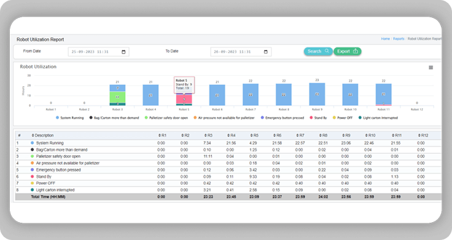The height and width of the screenshot is (240, 452).
Task: Select the System Running row label
Action: click(50, 143)
